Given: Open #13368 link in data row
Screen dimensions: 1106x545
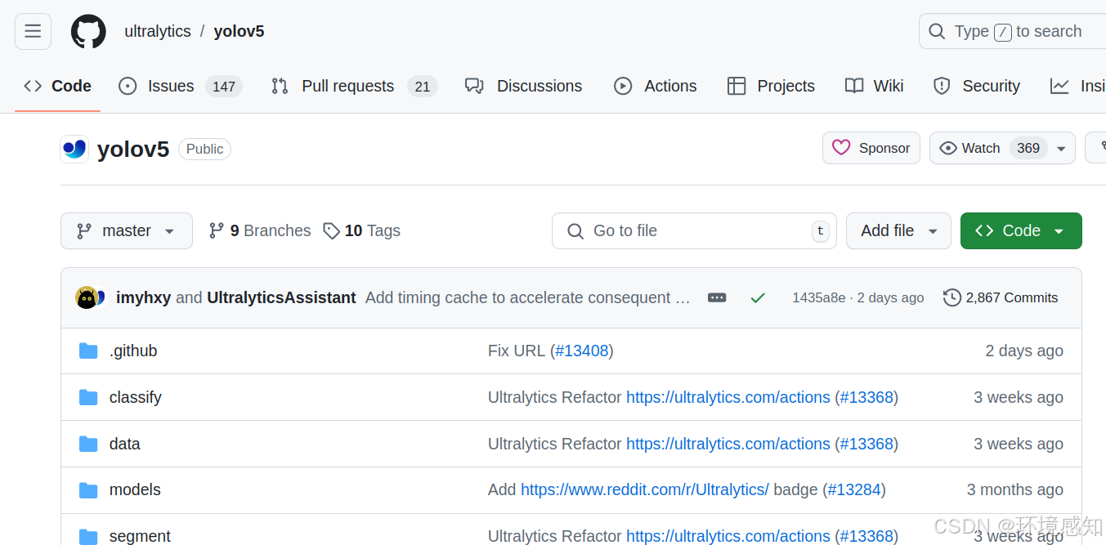Looking at the screenshot, I should (x=866, y=444).
